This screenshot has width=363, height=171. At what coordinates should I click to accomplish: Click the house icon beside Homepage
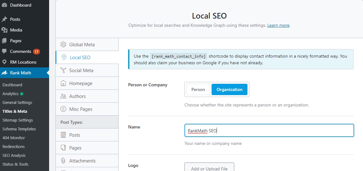pos(63,83)
